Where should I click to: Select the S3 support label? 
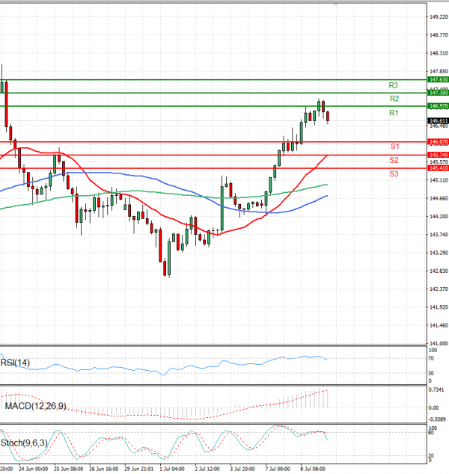(x=394, y=173)
